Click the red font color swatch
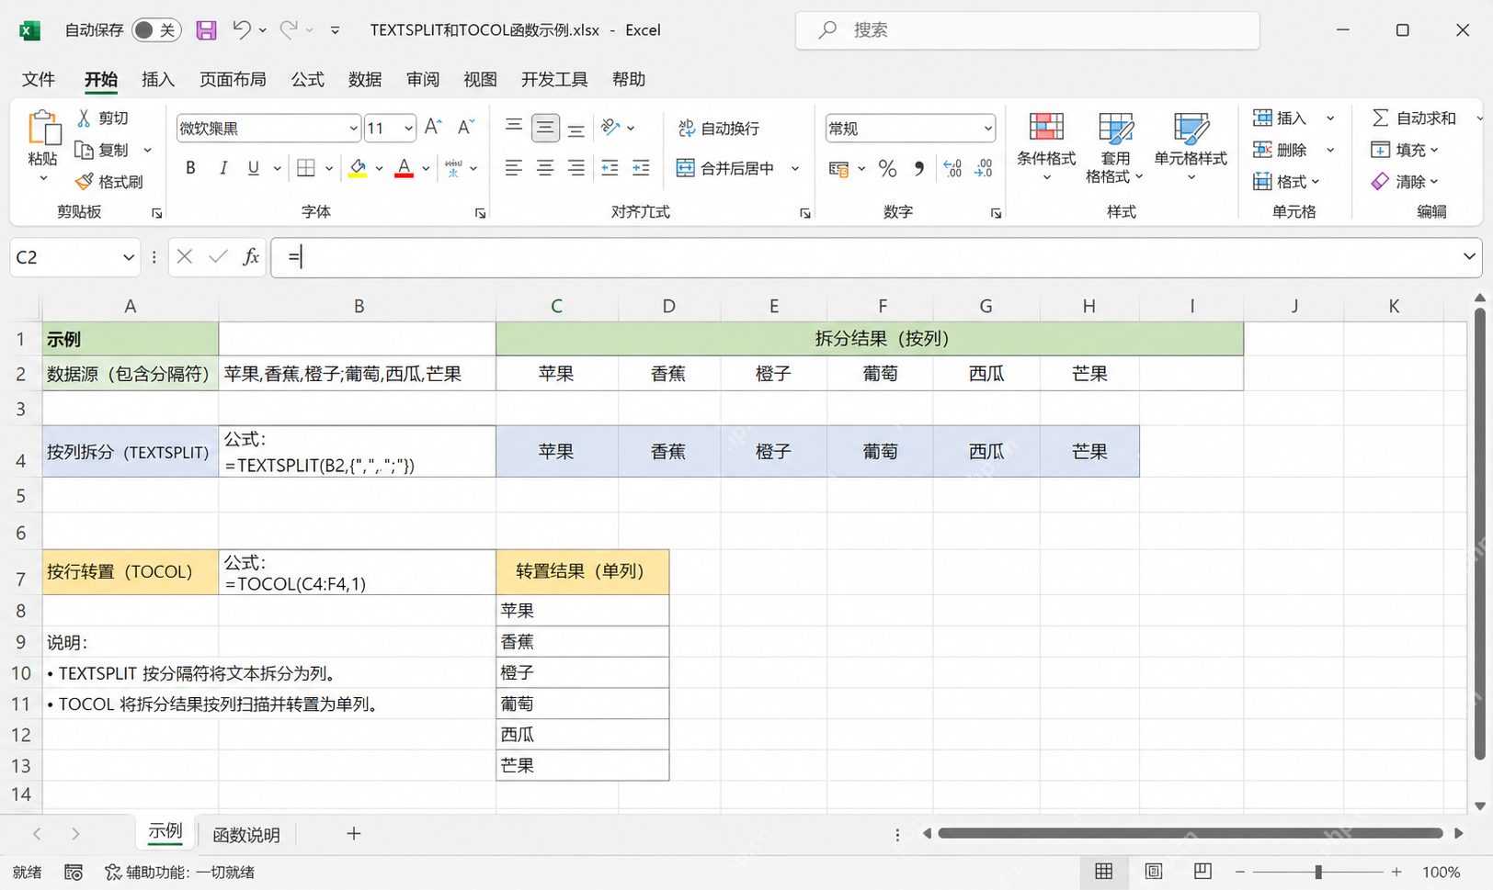The image size is (1493, 890). point(404,168)
